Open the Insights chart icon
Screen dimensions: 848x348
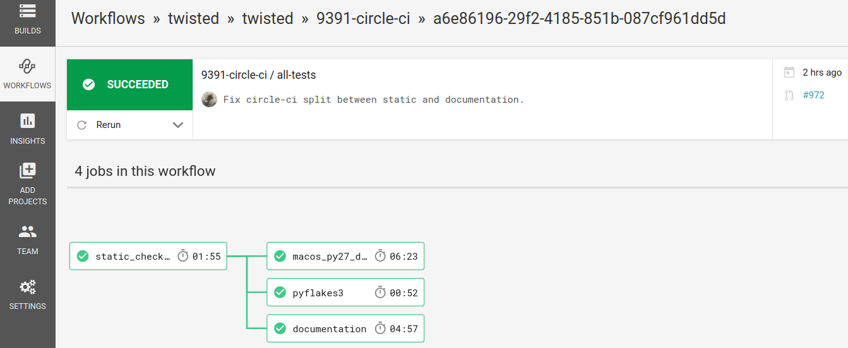27,120
